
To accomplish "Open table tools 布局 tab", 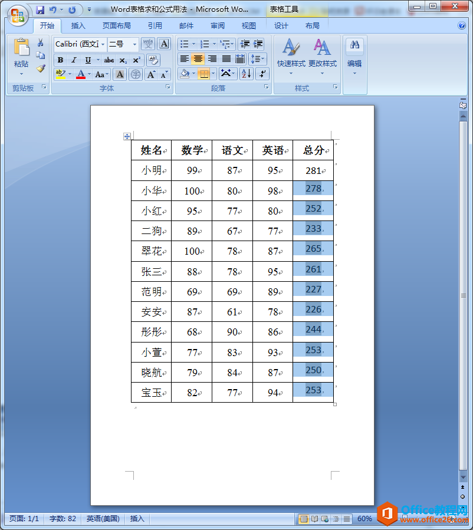I will (x=313, y=26).
